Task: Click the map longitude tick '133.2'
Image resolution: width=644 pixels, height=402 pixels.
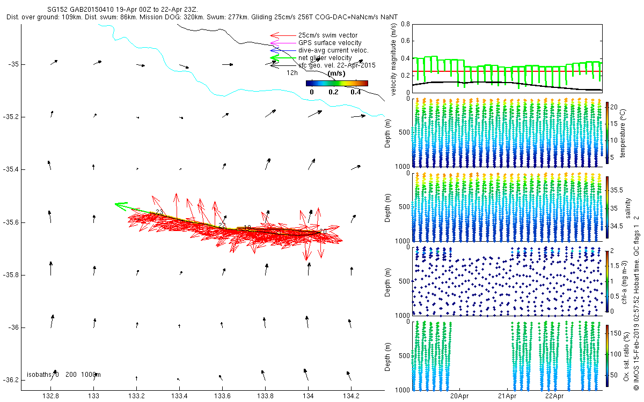Action: click(136, 396)
